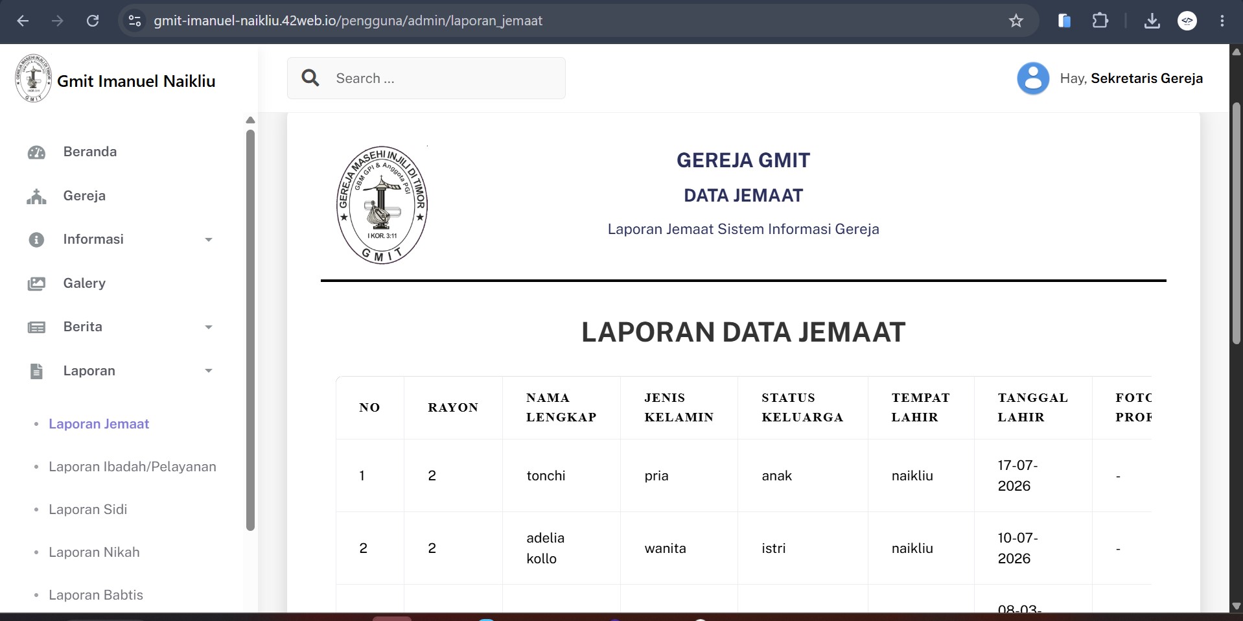Click the Beranda dashboard gauge icon

point(36,152)
